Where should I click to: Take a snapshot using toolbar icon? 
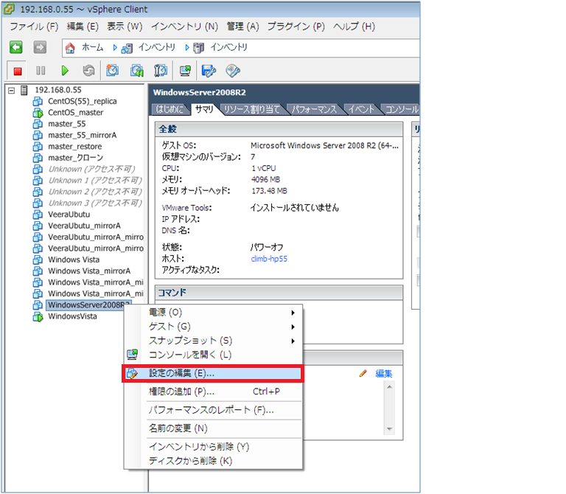(x=112, y=71)
